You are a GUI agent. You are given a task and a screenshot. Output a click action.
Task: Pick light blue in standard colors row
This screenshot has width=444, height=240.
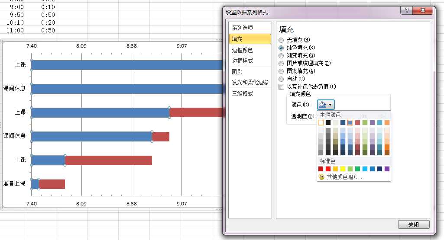pyautogui.click(x=365, y=169)
